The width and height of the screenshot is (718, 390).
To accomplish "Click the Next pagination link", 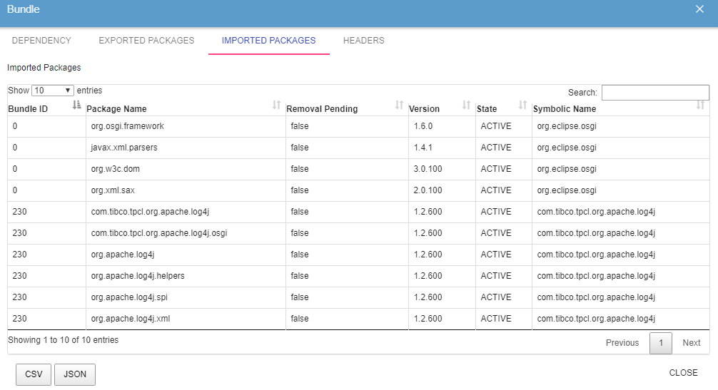I will pyautogui.click(x=691, y=343).
